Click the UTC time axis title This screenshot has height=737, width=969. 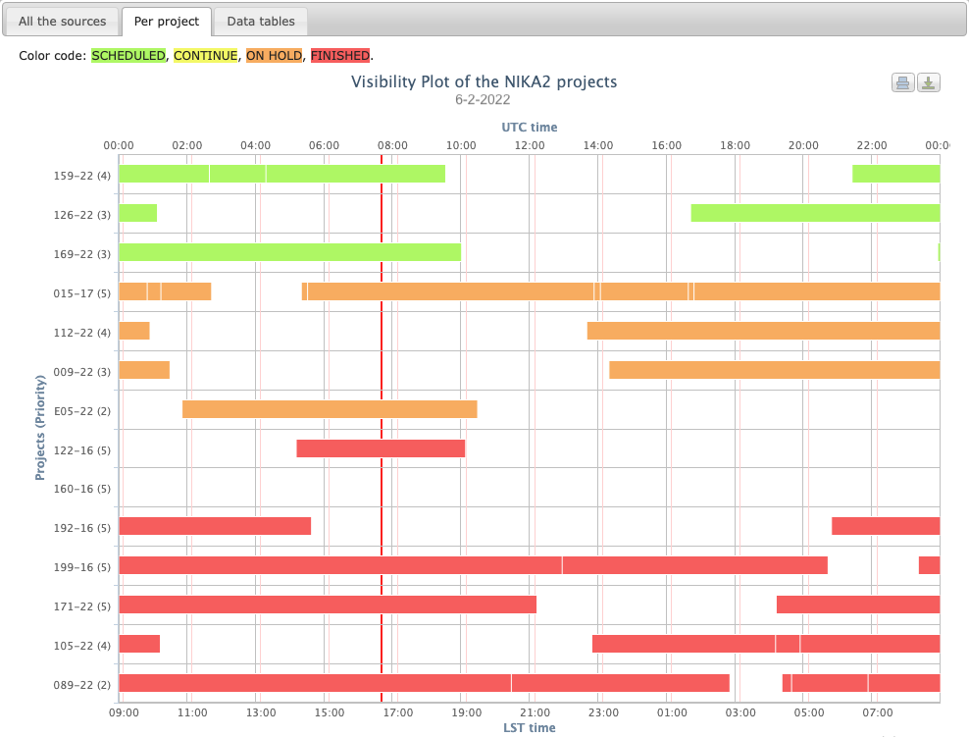click(x=530, y=127)
